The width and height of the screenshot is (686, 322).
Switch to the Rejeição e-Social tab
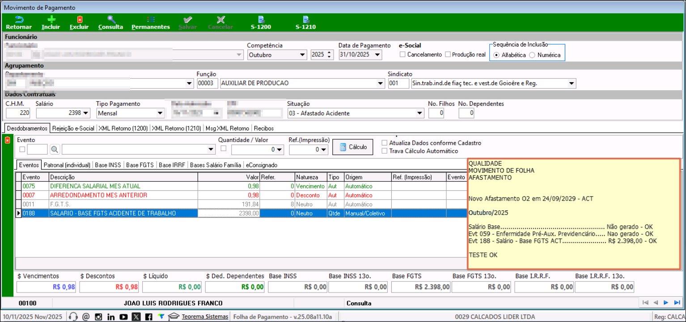pyautogui.click(x=73, y=128)
